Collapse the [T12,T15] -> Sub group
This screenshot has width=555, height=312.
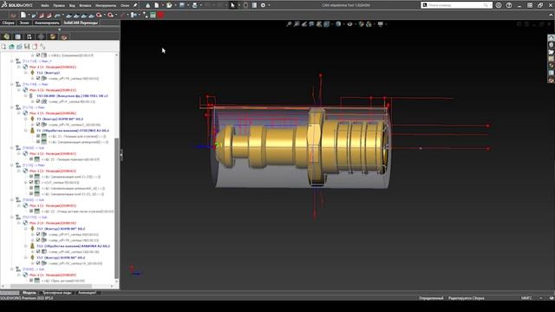[x=11, y=217]
